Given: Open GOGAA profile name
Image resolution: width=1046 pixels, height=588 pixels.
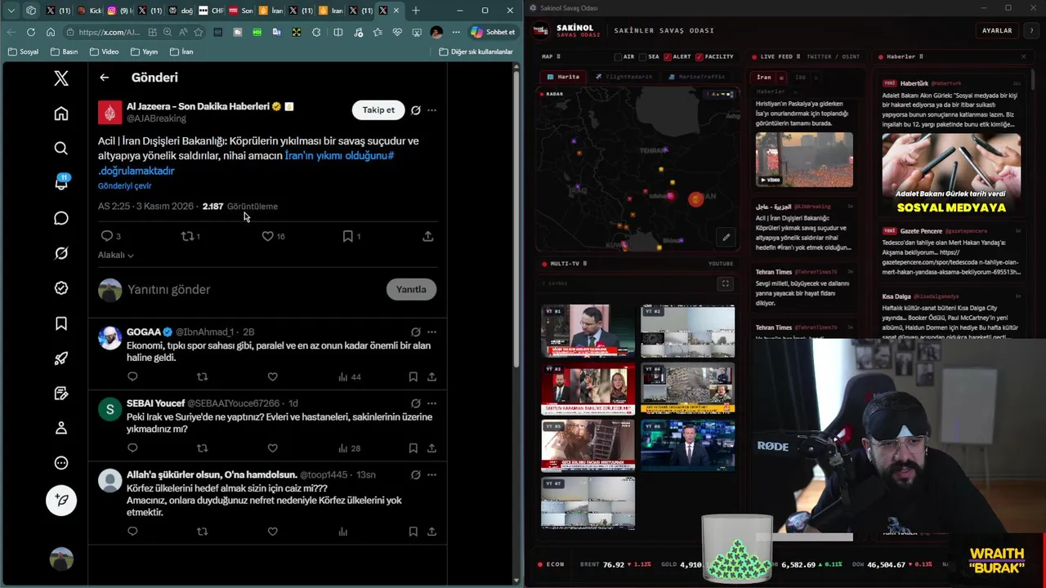Looking at the screenshot, I should point(144,332).
